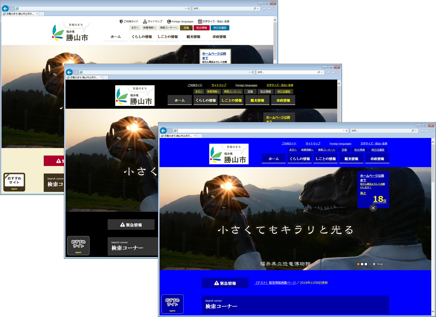Click the refresh icon in the blue-themed window
Viewport: 436px width, 317px height.
tap(347, 131)
